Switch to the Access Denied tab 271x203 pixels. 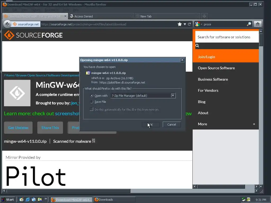101,16
